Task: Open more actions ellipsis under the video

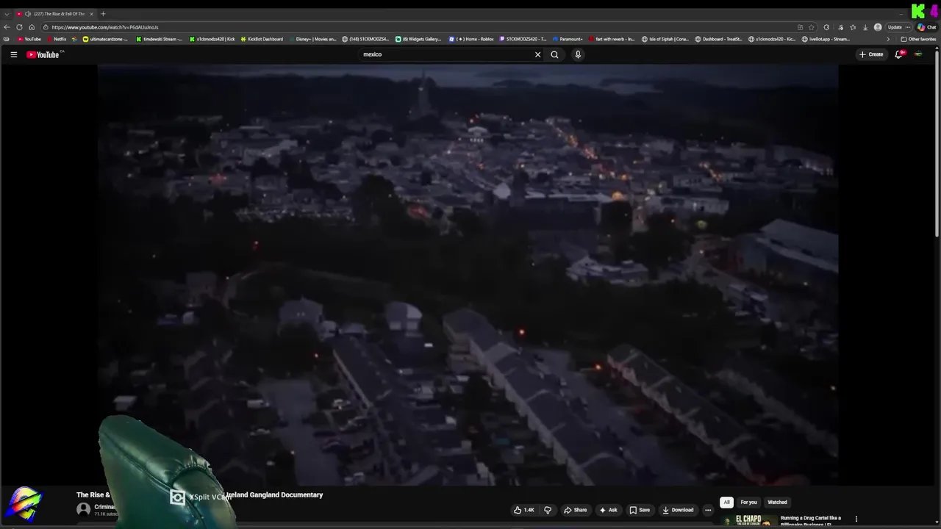Action: (x=708, y=510)
